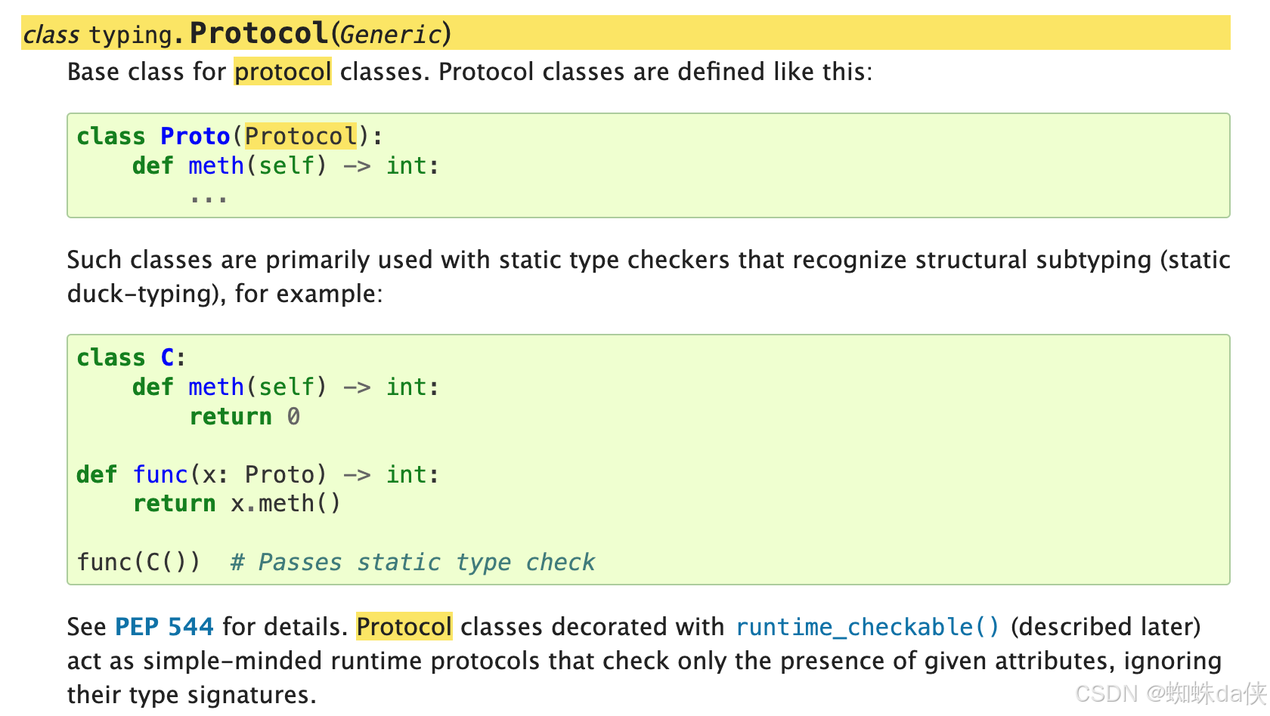Open the PEP 544 link
The image size is (1270, 716).
coord(164,627)
